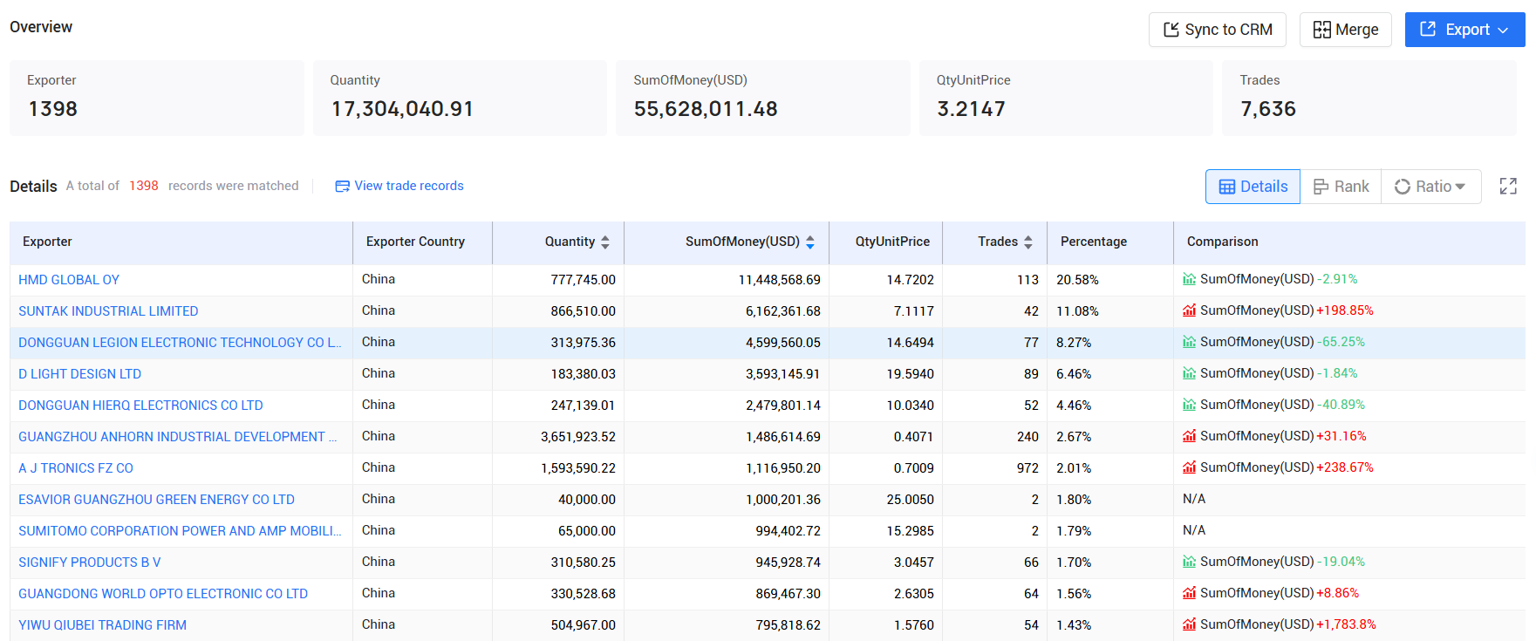This screenshot has height=641, width=1536.
Task: Expand table to fullscreen view
Action: pyautogui.click(x=1508, y=186)
